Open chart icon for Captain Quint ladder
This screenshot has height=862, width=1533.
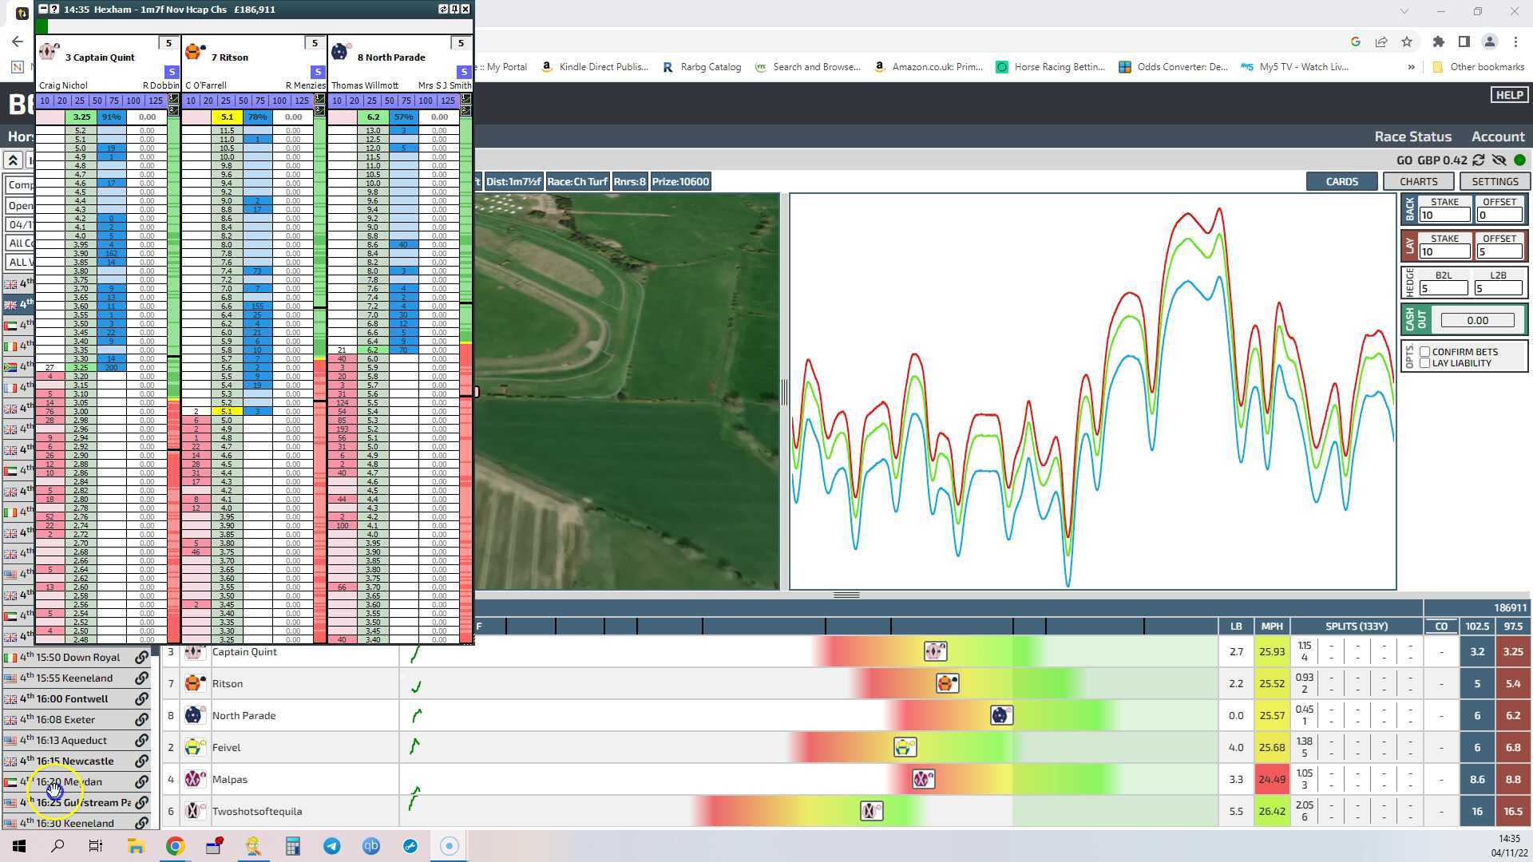173,99
